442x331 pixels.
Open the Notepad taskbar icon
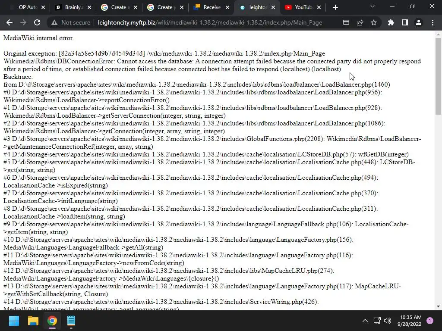pyautogui.click(x=71, y=321)
